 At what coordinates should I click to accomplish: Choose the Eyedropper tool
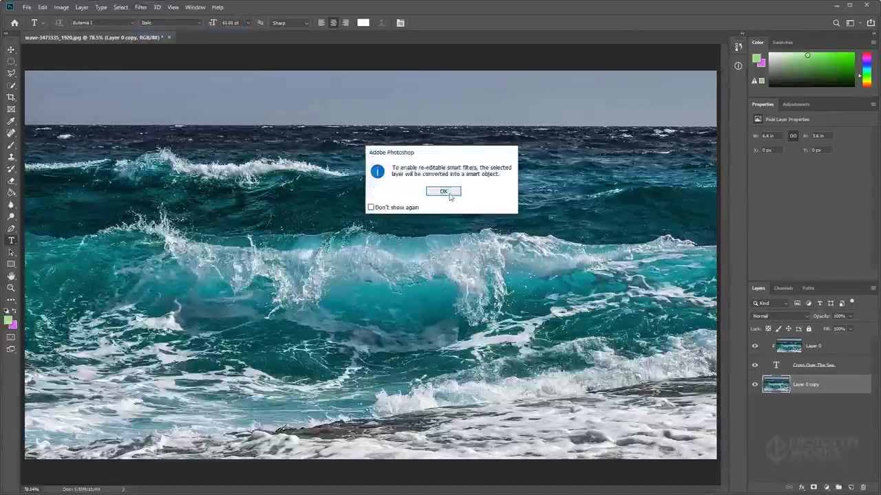(11, 121)
